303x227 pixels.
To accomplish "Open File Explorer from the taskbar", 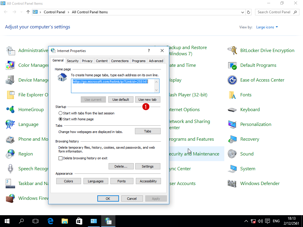I will [x=65, y=221].
